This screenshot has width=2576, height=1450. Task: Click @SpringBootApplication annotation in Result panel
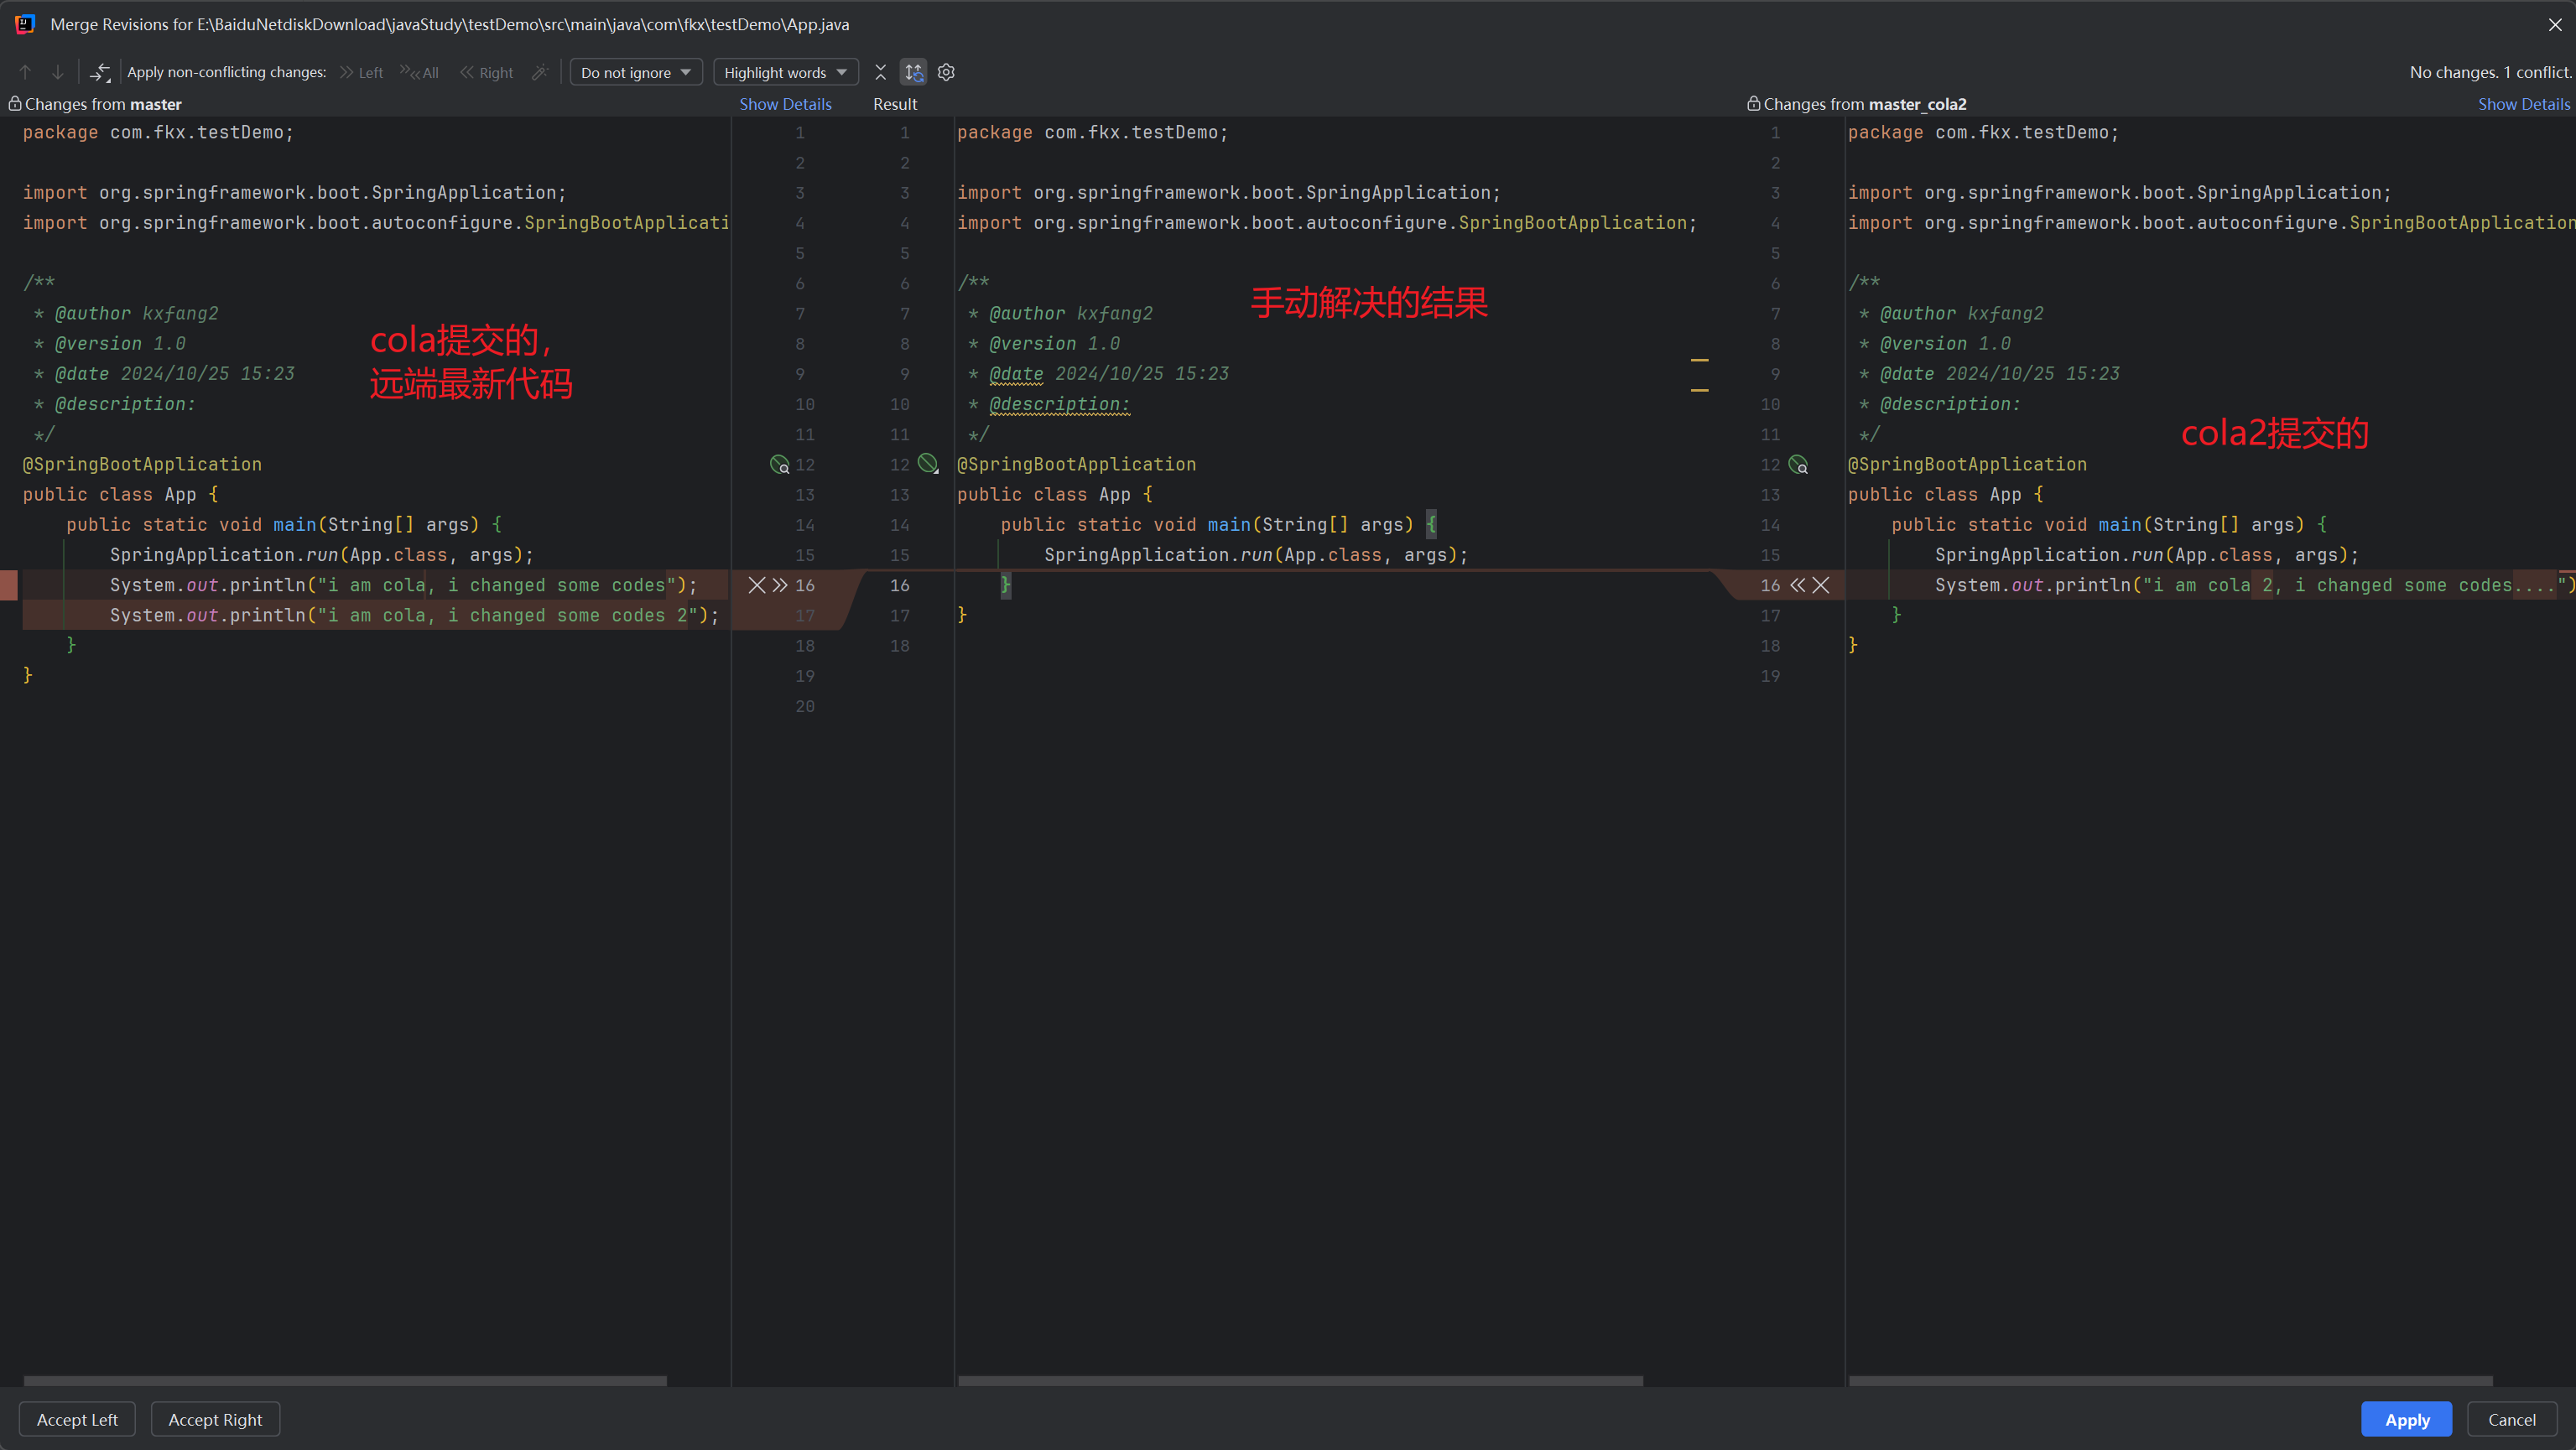1076,464
